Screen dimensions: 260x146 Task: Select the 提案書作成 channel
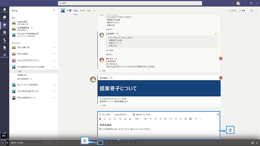(22, 75)
